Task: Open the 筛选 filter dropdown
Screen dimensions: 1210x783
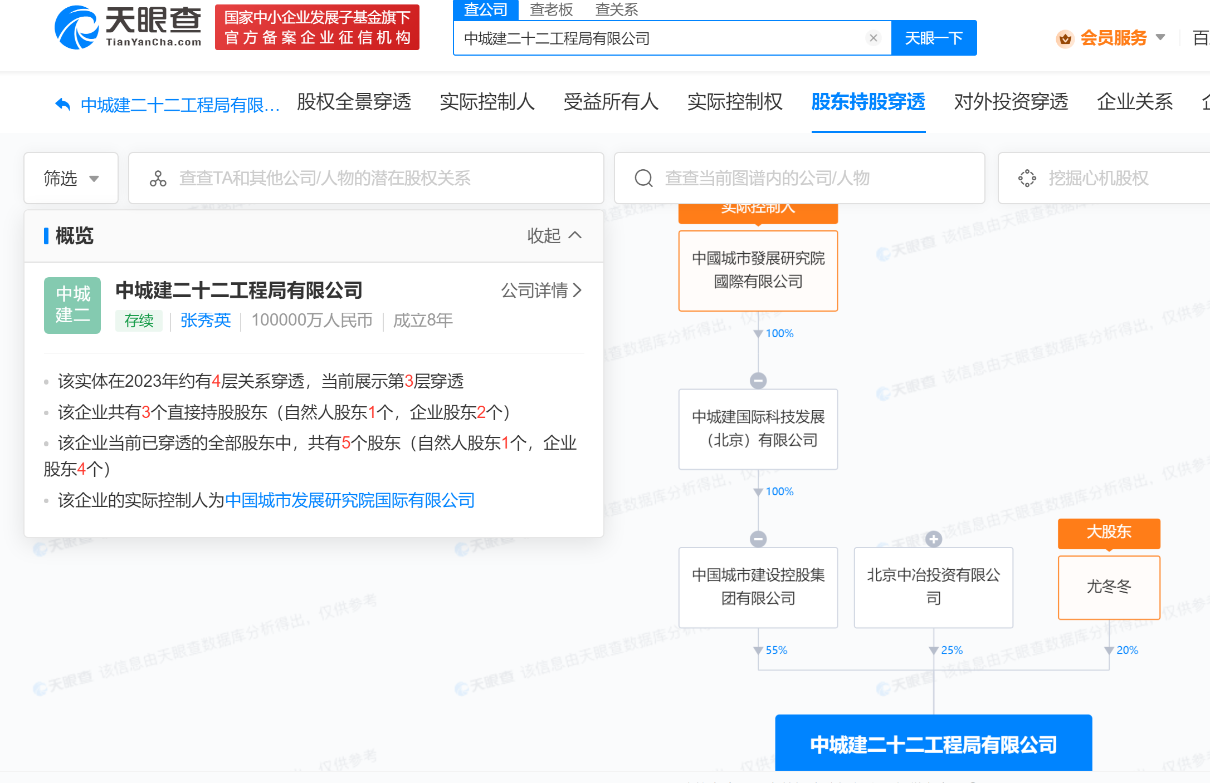Action: [71, 178]
